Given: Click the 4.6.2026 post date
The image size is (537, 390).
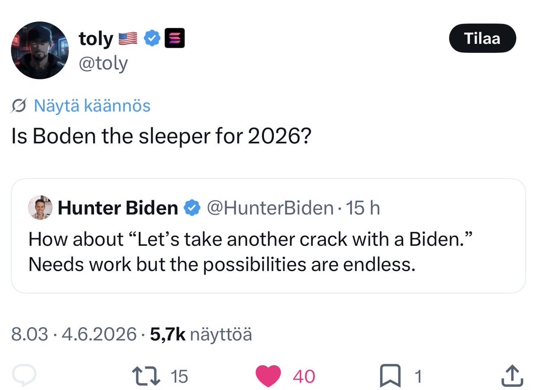Looking at the screenshot, I should [100, 334].
